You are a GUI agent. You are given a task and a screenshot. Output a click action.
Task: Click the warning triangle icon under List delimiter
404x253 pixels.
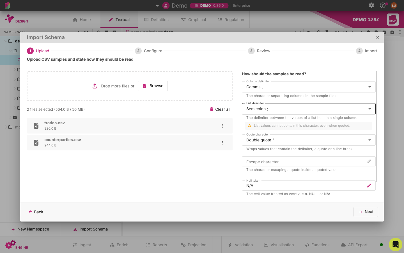(250, 126)
